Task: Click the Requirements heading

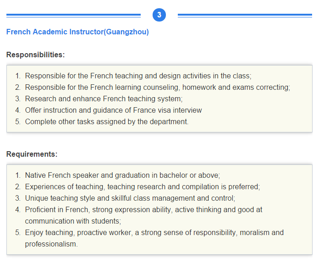Action: [x=32, y=154]
